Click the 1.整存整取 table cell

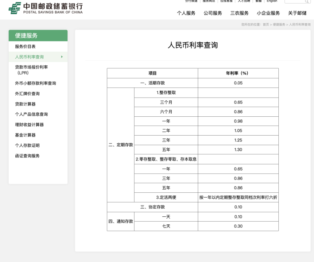(166, 93)
